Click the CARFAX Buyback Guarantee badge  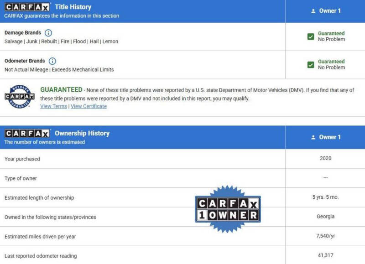coord(20,97)
